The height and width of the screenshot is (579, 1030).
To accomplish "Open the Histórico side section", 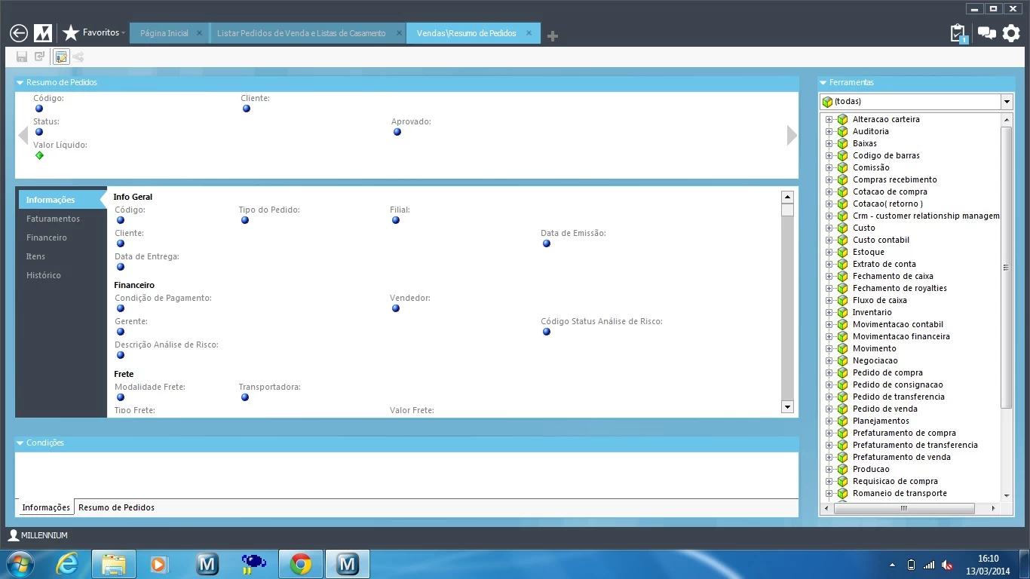I will tap(44, 275).
